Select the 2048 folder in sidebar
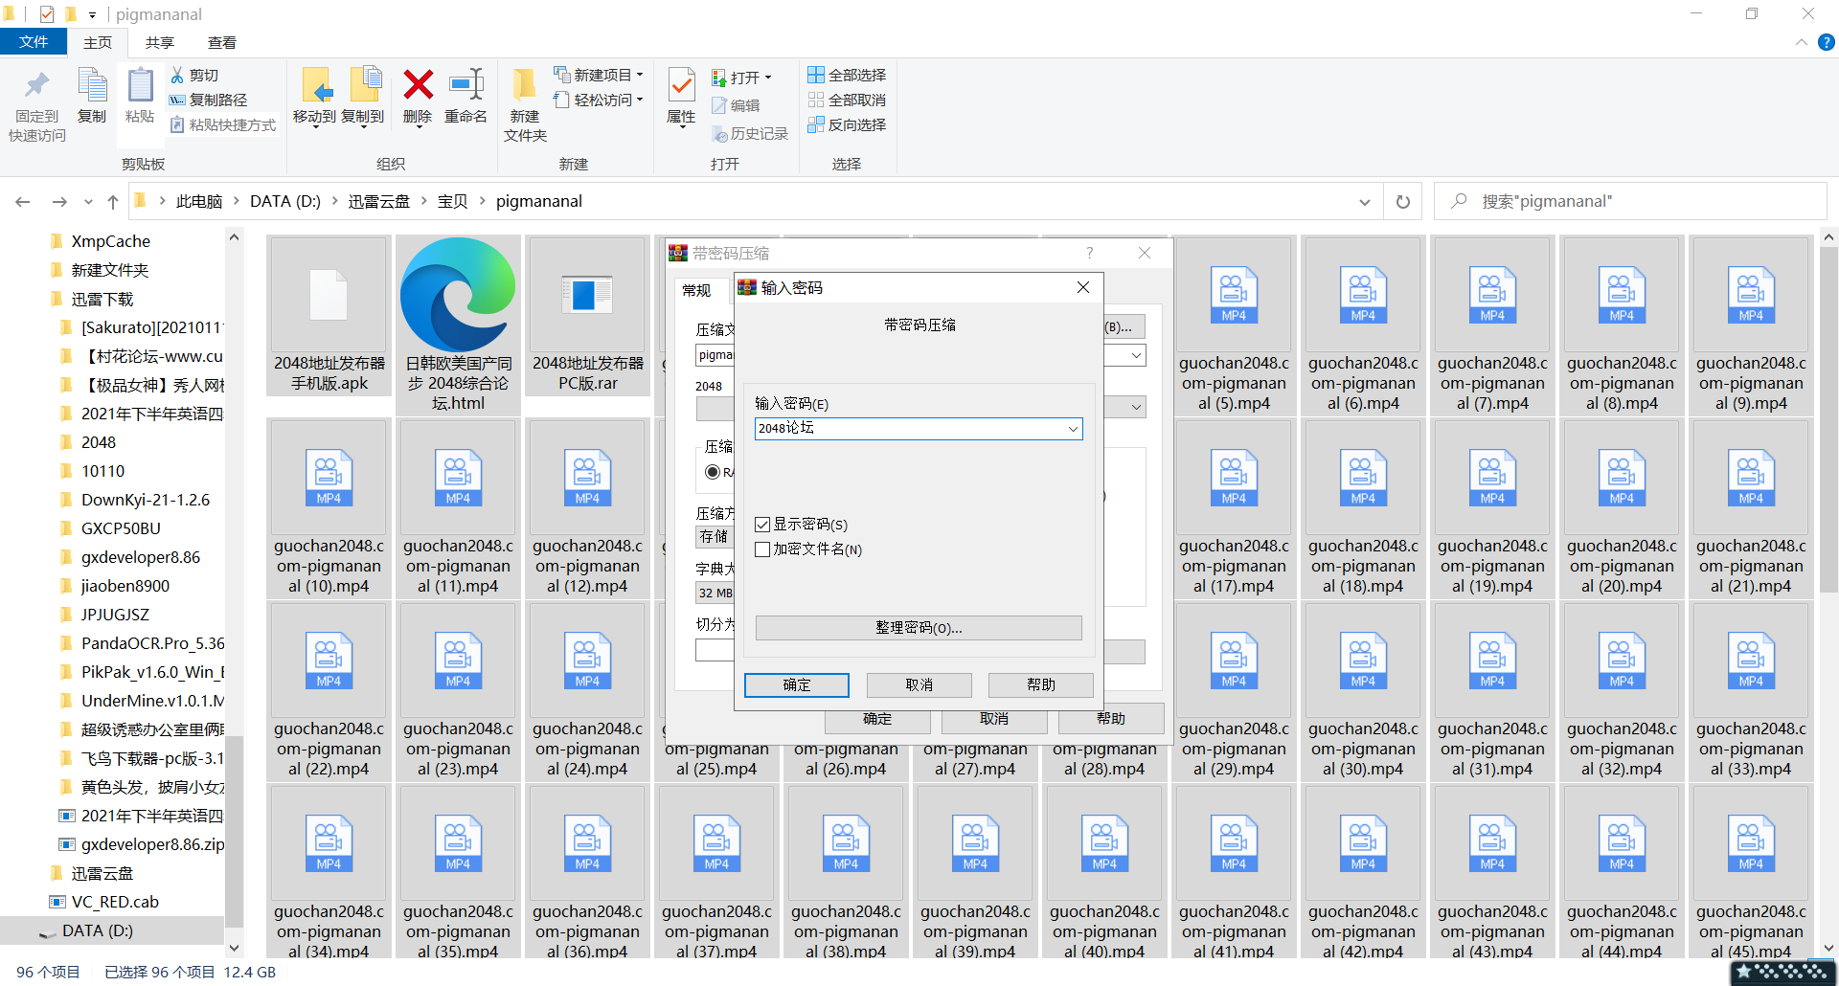The height and width of the screenshot is (986, 1839). click(x=99, y=442)
